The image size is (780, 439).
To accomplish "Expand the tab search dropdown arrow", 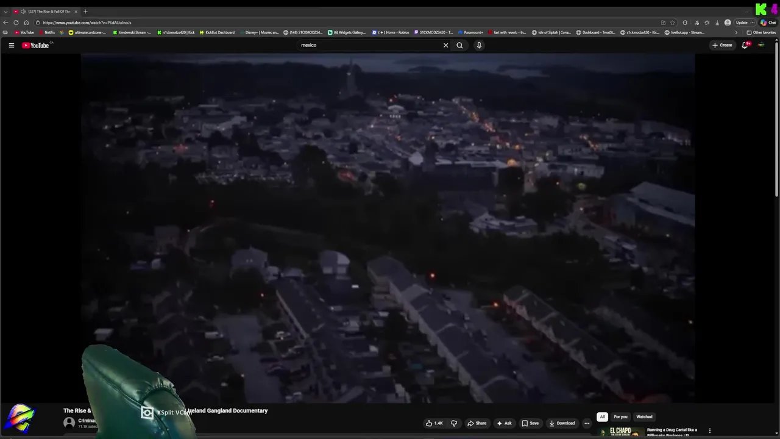I will pyautogui.click(x=5, y=12).
